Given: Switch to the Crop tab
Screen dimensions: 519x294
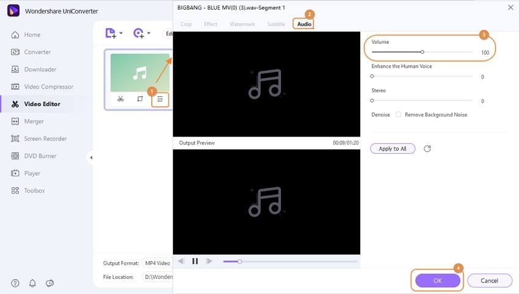Looking at the screenshot, I should pyautogui.click(x=186, y=24).
